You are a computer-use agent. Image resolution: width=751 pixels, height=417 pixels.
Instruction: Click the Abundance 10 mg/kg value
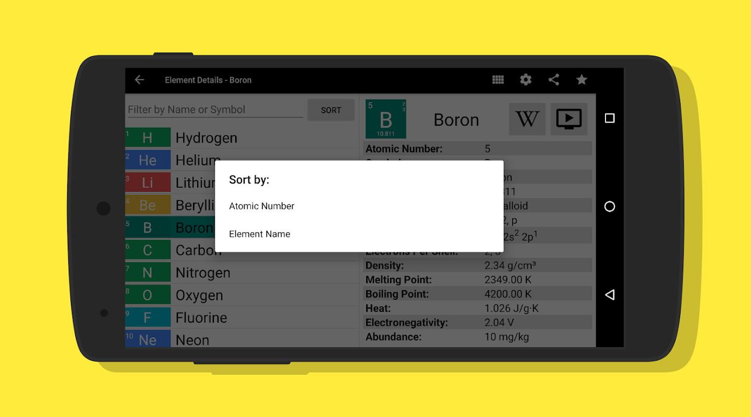click(x=507, y=337)
